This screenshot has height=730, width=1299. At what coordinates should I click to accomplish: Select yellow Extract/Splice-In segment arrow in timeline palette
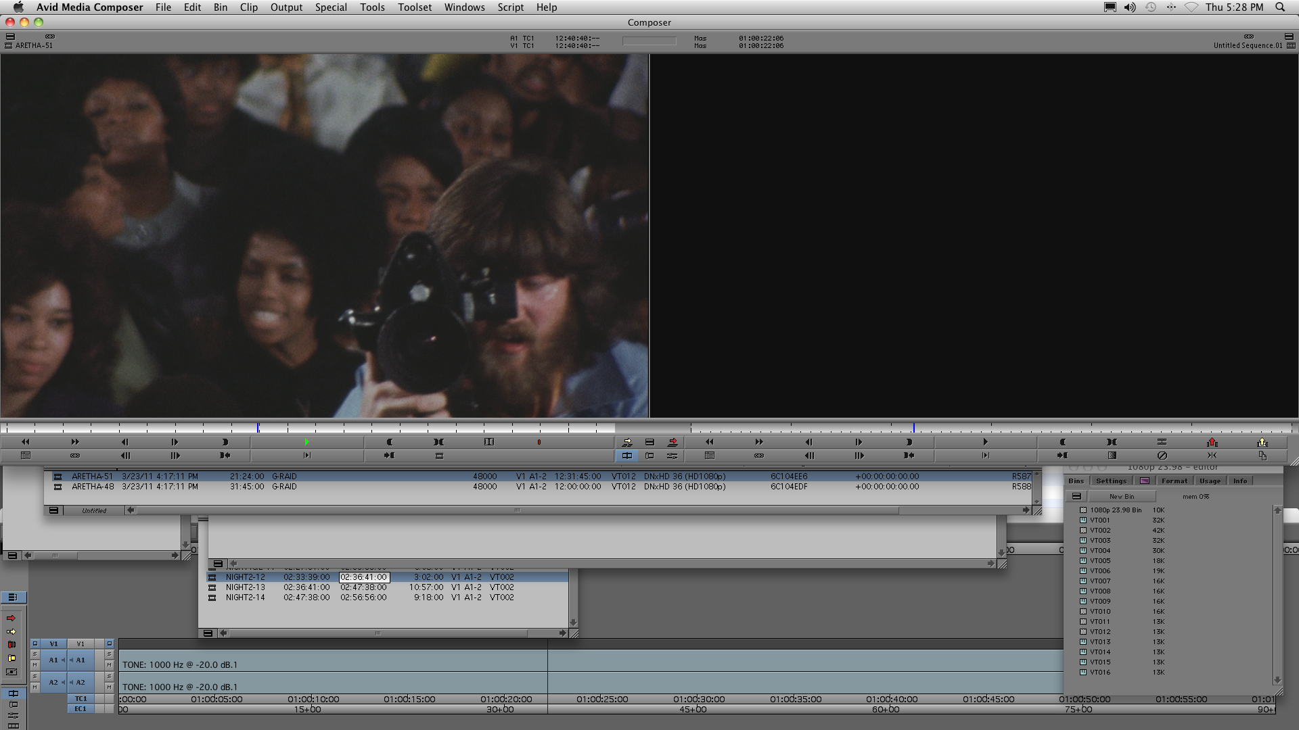(x=11, y=631)
